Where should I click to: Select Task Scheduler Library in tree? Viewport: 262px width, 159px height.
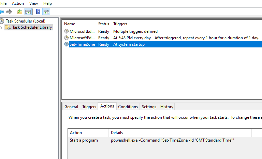click(x=32, y=27)
